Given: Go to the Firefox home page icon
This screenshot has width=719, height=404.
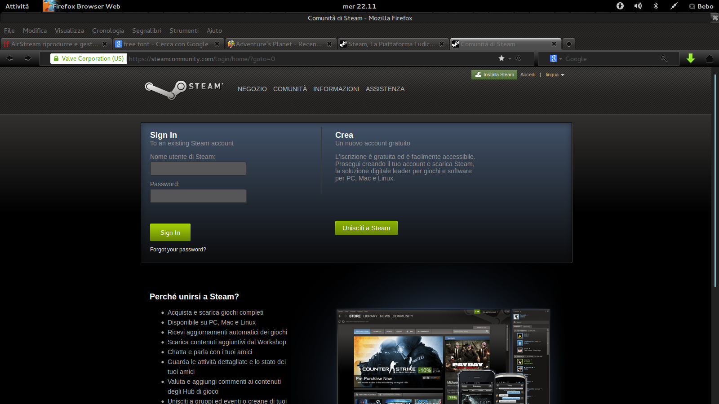Looking at the screenshot, I should point(710,58).
